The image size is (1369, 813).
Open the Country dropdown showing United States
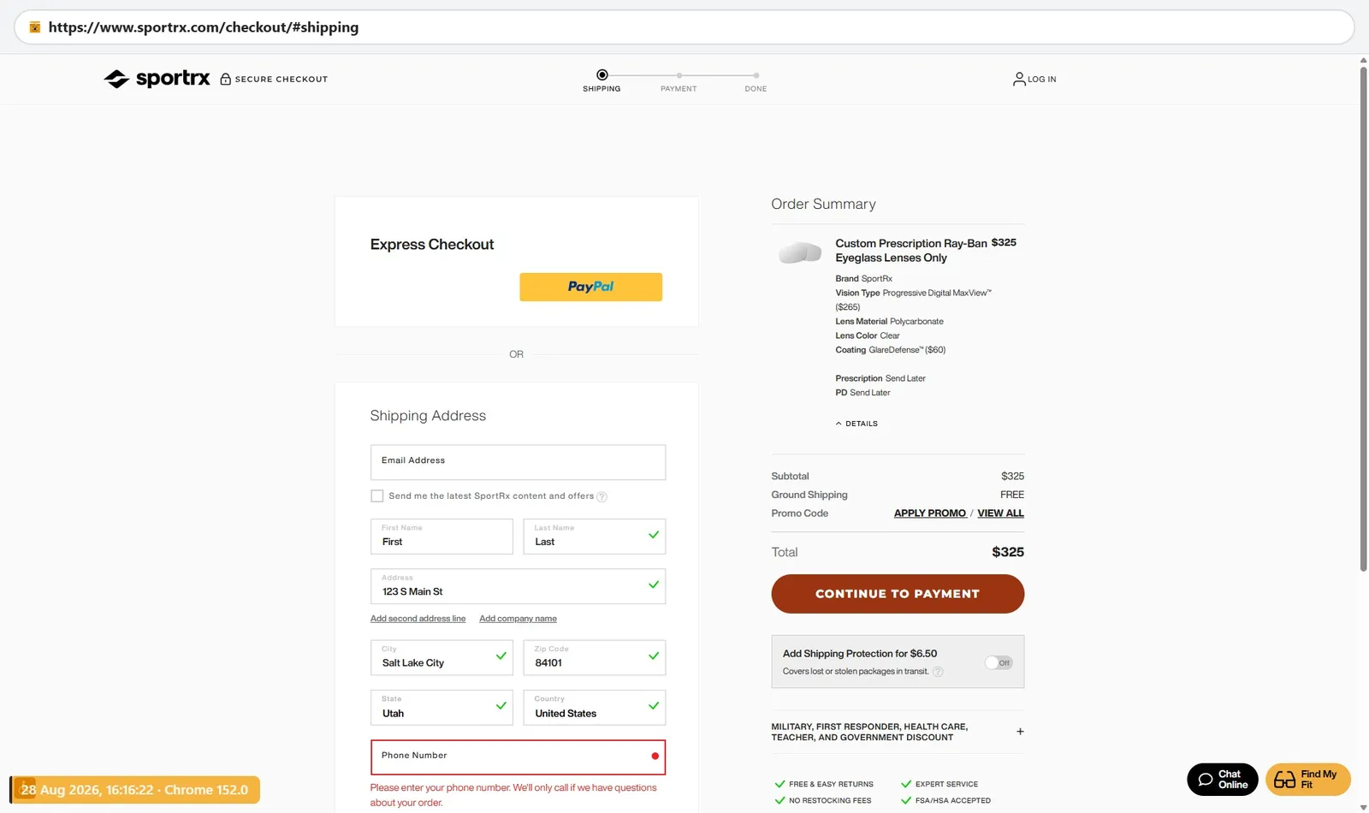[x=595, y=708]
